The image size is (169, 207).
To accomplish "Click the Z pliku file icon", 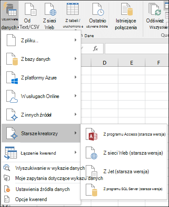I will [x=11, y=40].
